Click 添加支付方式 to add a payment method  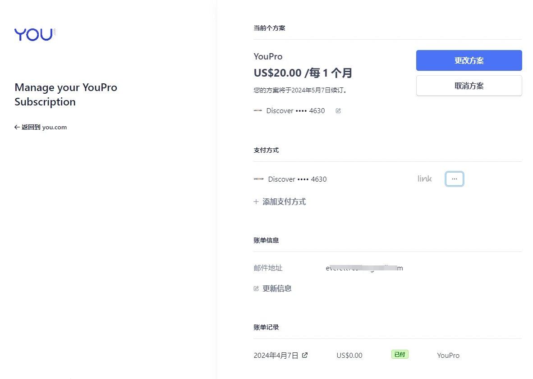(x=280, y=202)
